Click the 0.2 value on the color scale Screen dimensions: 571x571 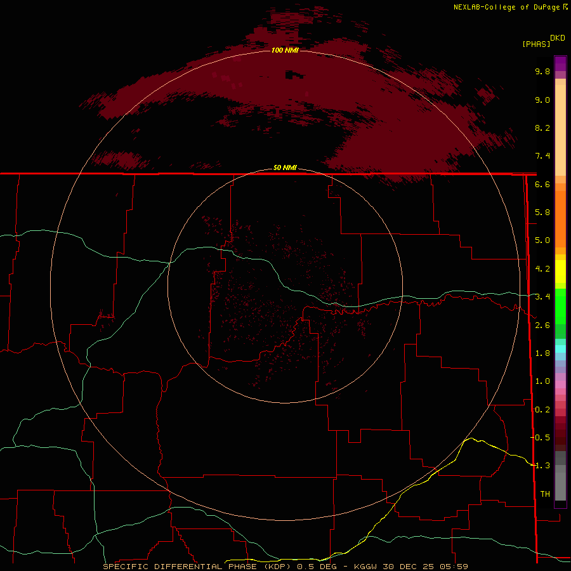pyautogui.click(x=542, y=410)
